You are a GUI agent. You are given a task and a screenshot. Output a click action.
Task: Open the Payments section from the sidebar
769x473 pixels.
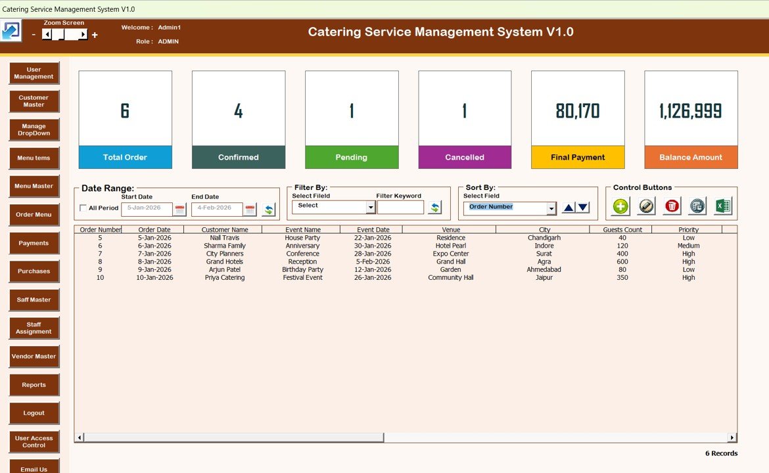34,243
